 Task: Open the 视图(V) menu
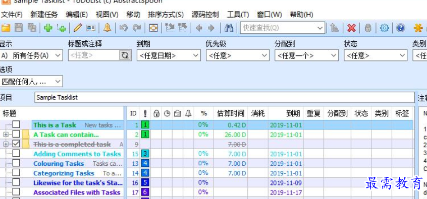[x=107, y=15]
